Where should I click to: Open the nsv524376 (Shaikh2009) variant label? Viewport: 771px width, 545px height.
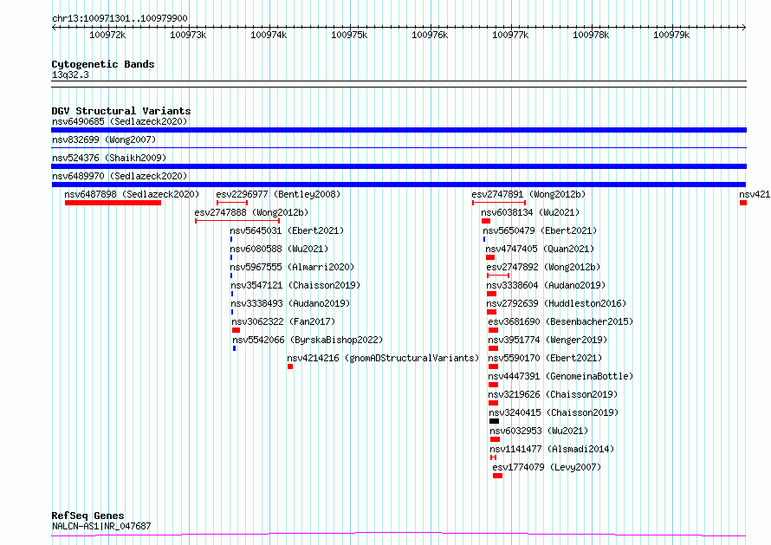coord(109,158)
